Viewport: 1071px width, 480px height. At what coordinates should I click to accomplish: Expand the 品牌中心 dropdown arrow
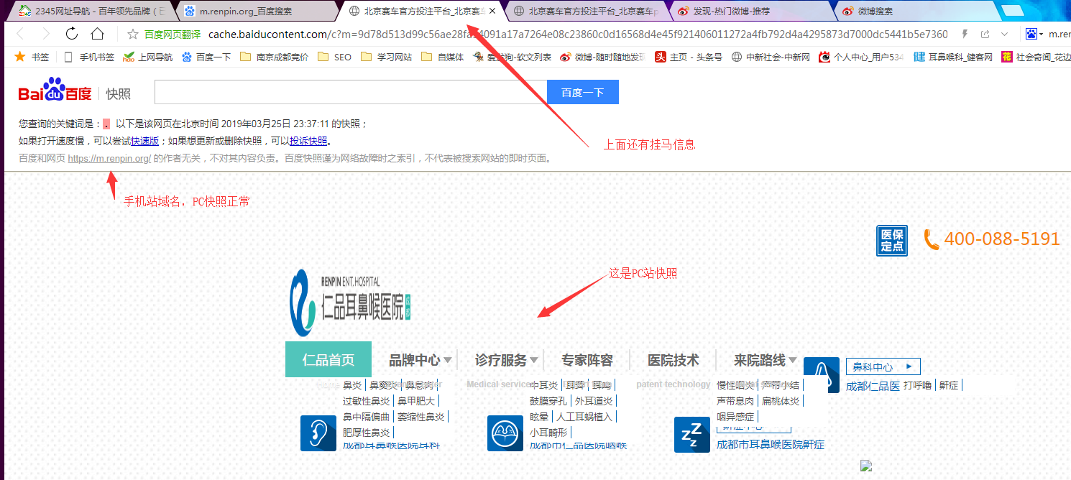[x=448, y=360]
